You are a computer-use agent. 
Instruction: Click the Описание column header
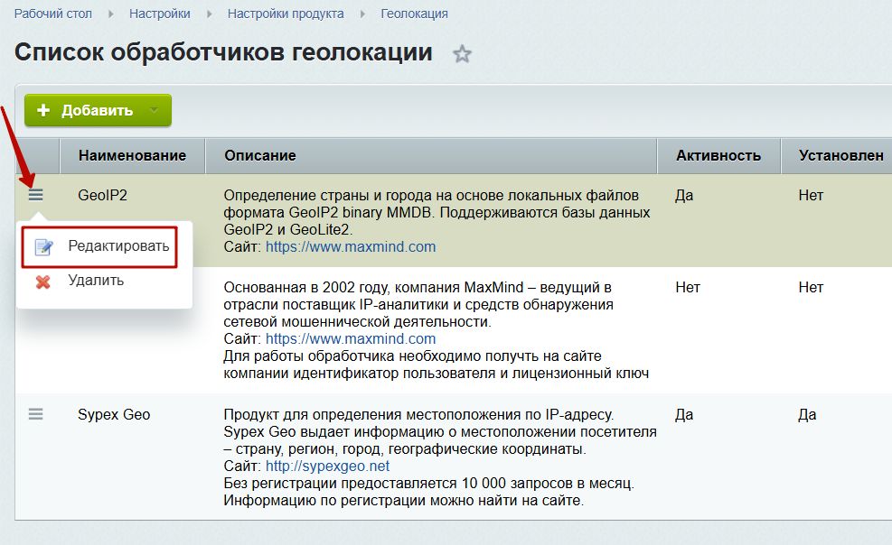click(260, 156)
